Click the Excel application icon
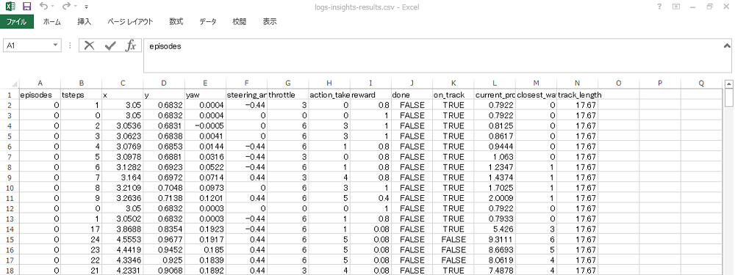Screen dimensions: 735x275 pos(10,7)
